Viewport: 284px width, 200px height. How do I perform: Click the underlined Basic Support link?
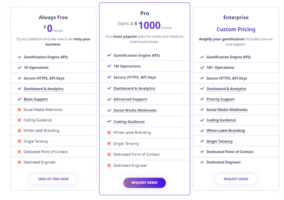(x=35, y=99)
